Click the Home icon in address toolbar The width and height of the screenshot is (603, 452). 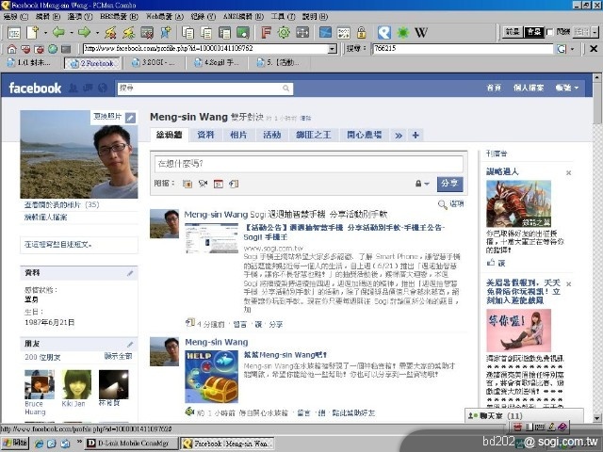tap(12, 49)
